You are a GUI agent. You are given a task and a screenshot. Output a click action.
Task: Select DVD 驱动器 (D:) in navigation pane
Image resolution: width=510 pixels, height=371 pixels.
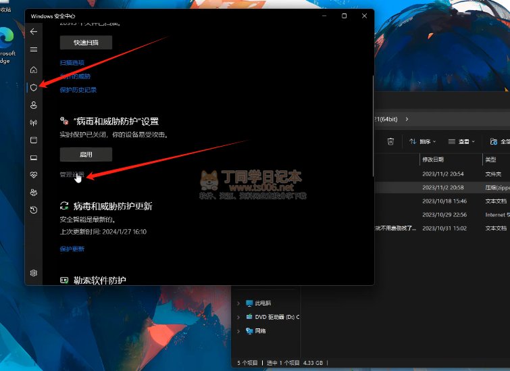pos(273,317)
